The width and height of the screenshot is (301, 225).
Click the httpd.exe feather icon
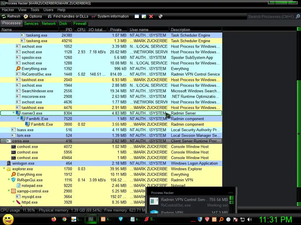[18, 202]
